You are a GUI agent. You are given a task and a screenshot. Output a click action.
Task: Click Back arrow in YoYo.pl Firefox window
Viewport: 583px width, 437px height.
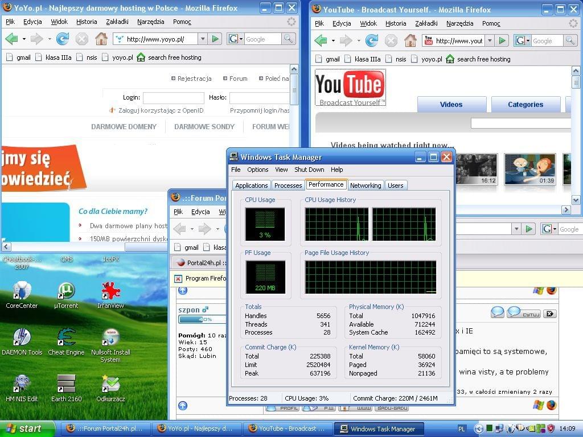click(11, 39)
